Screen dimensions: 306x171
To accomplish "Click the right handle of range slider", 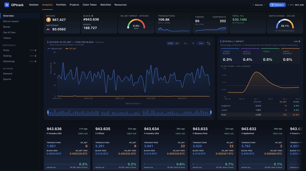I will click(211, 112).
